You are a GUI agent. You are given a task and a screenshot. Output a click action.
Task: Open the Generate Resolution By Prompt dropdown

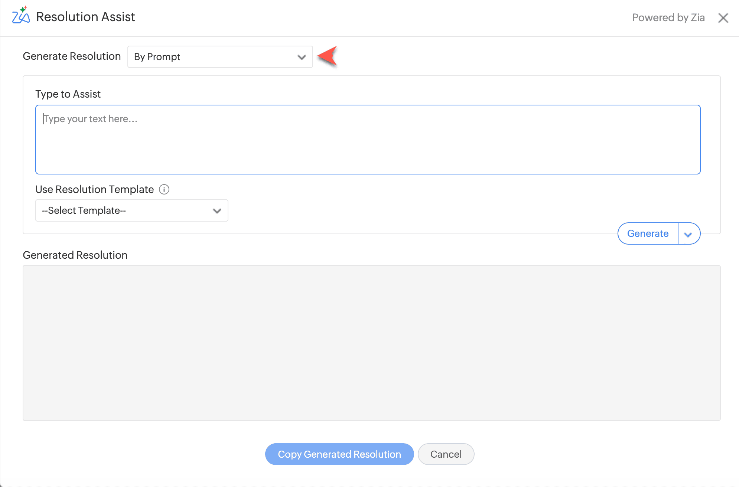tap(220, 57)
